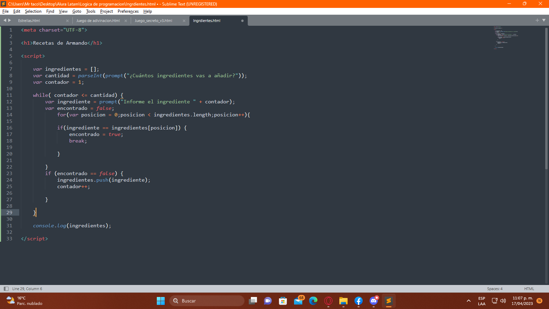Image resolution: width=549 pixels, height=309 pixels.
Task: Open Opera browser on taskbar
Action: [x=328, y=301]
